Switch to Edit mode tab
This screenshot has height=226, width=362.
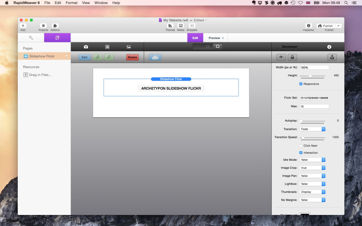tap(195, 38)
